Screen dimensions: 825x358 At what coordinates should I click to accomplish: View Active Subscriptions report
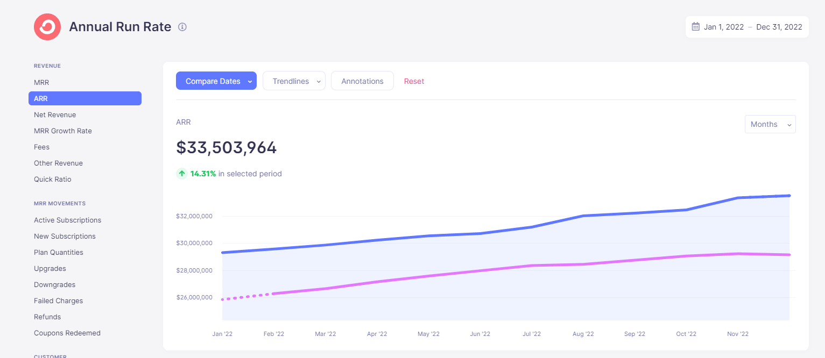click(67, 220)
